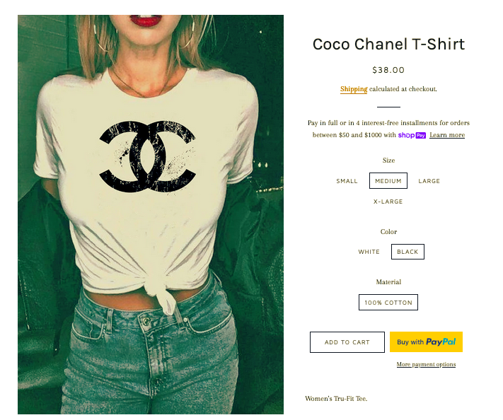503x420 pixels.
Task: Click the Shop Pay logo
Action: [412, 135]
